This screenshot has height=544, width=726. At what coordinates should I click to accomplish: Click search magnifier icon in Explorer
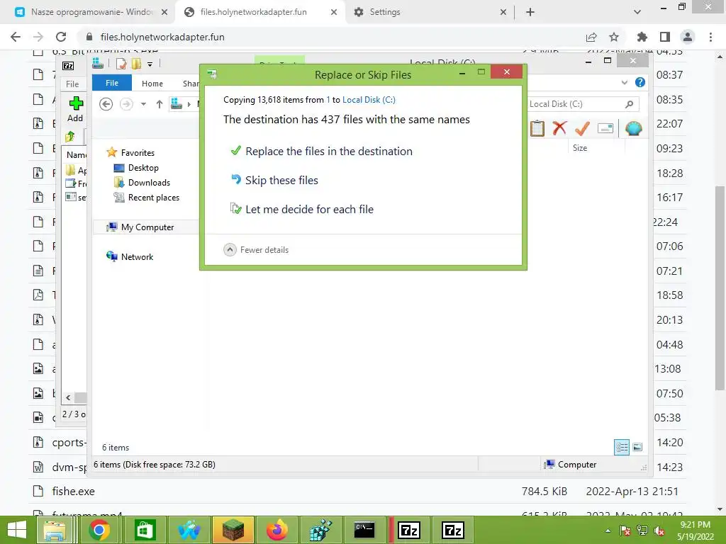[630, 104]
